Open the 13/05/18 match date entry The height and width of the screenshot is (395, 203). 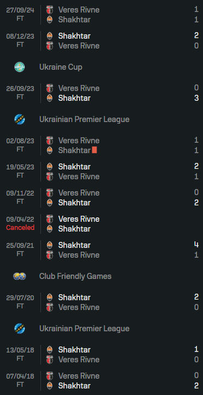point(20,350)
